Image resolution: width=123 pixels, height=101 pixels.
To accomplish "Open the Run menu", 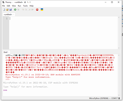I will (19, 6).
